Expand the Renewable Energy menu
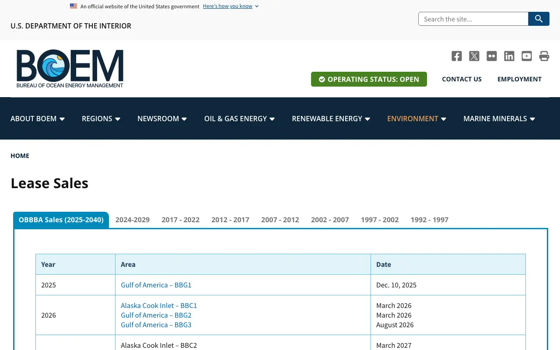 click(331, 119)
